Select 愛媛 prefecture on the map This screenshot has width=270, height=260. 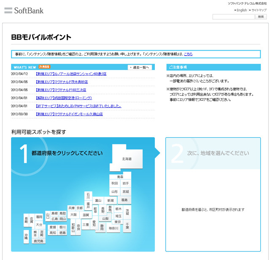click(x=53, y=227)
